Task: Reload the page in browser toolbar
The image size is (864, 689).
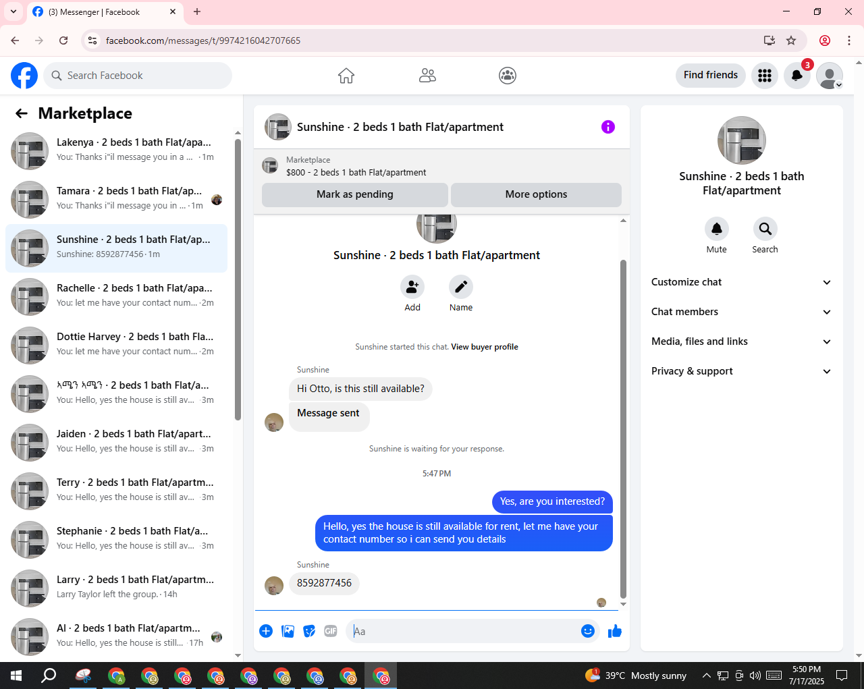Action: coord(63,40)
